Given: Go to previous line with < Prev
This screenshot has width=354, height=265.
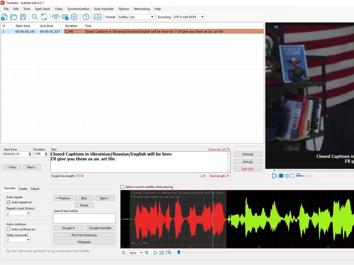Looking at the screenshot, I should [12, 167].
